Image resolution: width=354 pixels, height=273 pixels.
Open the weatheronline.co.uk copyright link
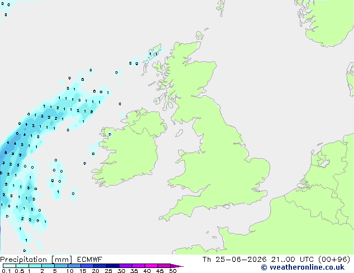tap(303, 267)
